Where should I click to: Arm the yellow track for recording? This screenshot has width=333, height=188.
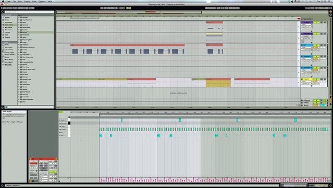tap(325, 79)
